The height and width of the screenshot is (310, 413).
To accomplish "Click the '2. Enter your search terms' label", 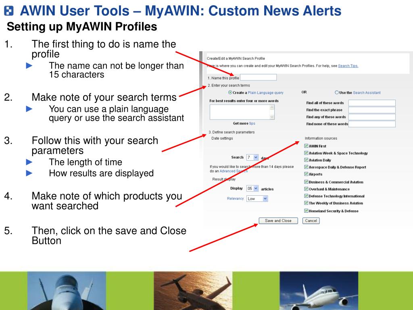I will (229, 86).
